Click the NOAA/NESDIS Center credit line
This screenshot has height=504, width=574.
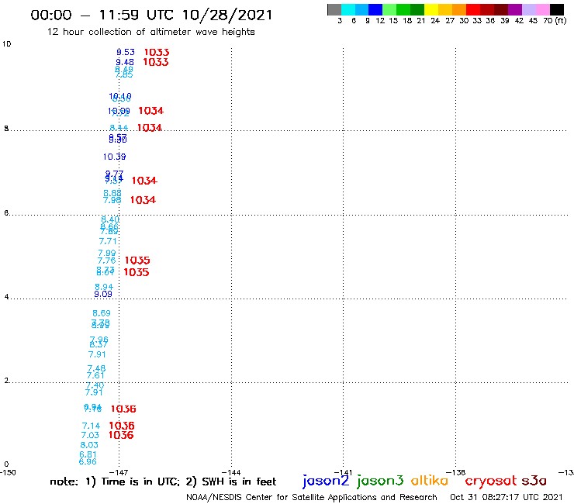point(312,498)
